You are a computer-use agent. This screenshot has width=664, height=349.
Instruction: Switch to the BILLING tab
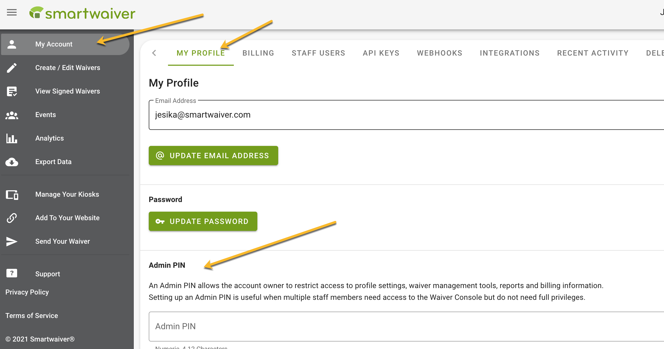tap(258, 53)
